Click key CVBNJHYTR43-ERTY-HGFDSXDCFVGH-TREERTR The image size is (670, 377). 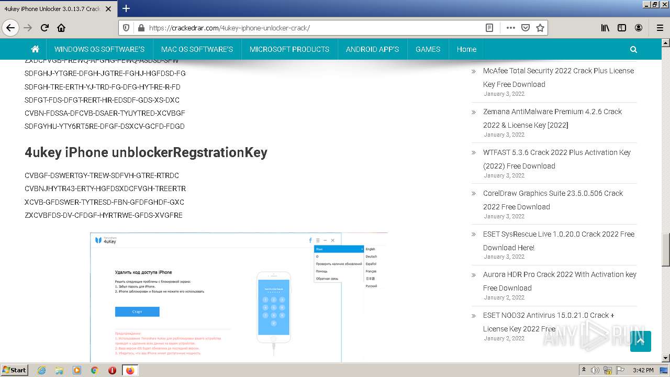[x=105, y=188]
